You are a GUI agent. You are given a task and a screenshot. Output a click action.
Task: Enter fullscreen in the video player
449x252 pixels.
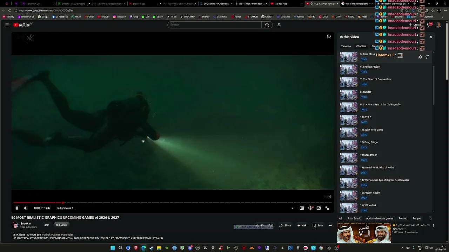327,208
